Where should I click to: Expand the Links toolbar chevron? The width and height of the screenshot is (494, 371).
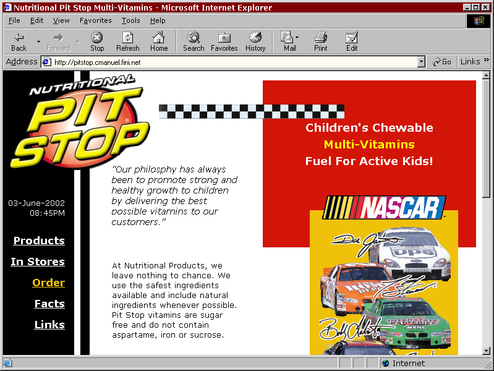(x=486, y=59)
